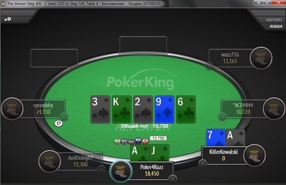Select ryeanddry's king avatar
This screenshot has width=286, height=185.
pyautogui.click(x=12, y=109)
